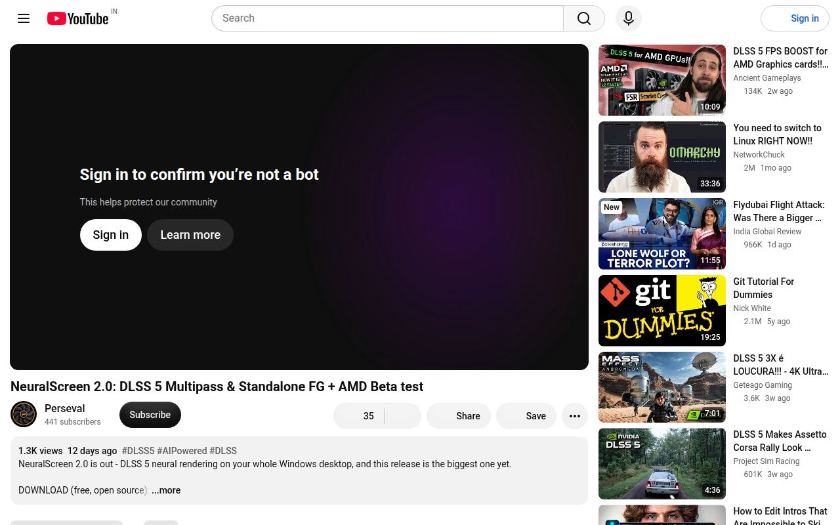Click Sign in inside the video player

click(111, 235)
